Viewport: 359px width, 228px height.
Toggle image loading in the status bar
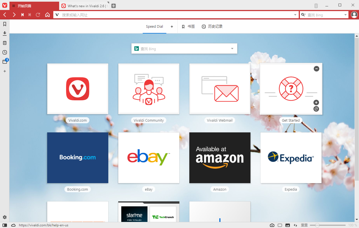pos(287,225)
